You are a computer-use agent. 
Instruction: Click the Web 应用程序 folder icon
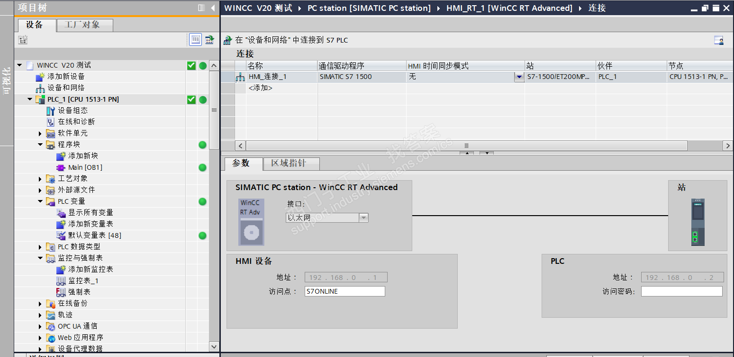[51, 338]
